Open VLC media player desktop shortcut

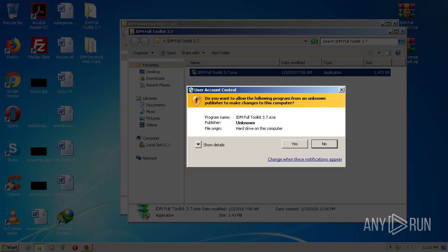13,222
